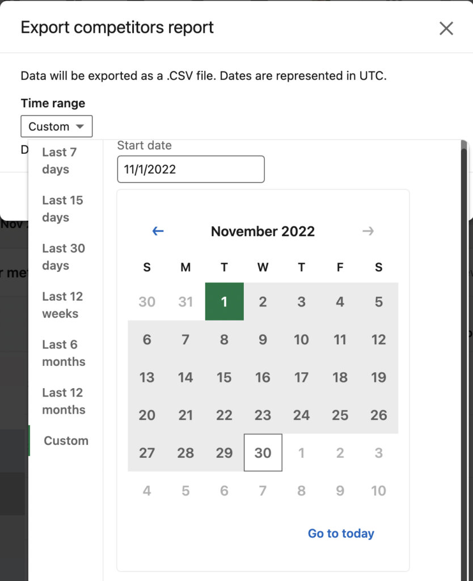Select the Last 6 months option
The height and width of the screenshot is (581, 473).
(62, 353)
